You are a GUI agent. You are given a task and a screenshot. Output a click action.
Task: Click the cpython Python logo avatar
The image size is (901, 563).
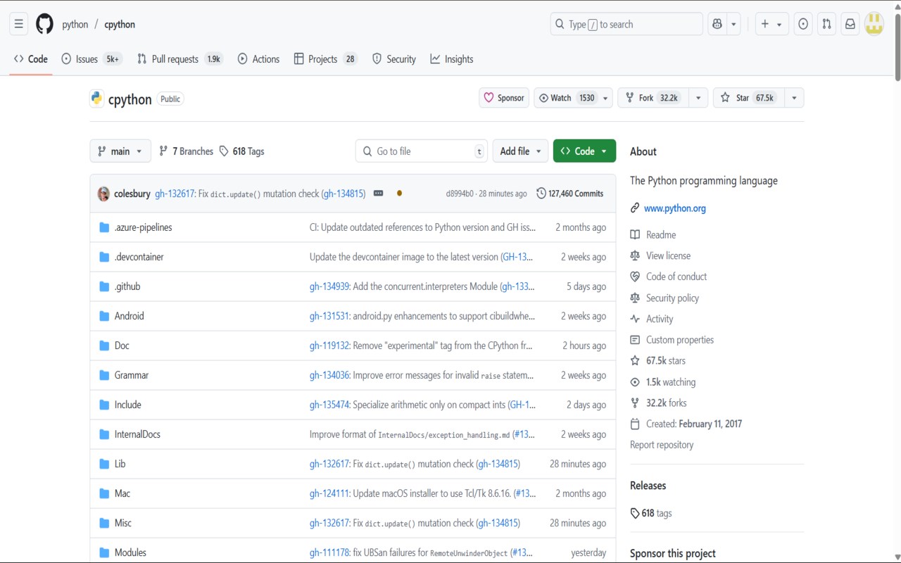97,99
